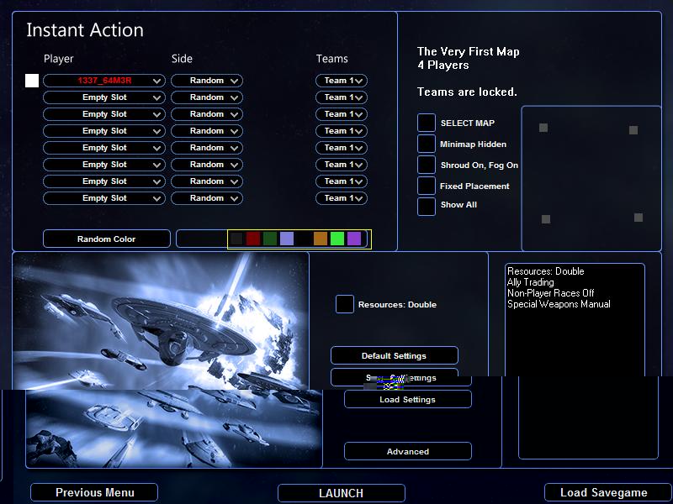Click the white color square beside 1337_S4M3R
The width and height of the screenshot is (673, 504).
[32, 81]
